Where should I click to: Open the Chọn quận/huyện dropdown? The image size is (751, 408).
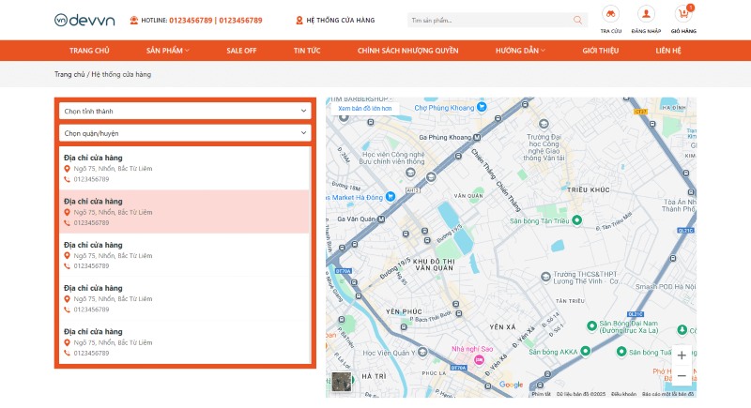tap(185, 133)
